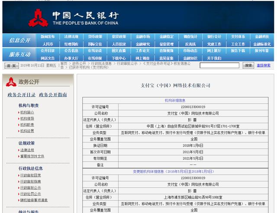This screenshot has height=213, width=277.
Task: Select 工会工作 navigation item
Action: [238, 44]
